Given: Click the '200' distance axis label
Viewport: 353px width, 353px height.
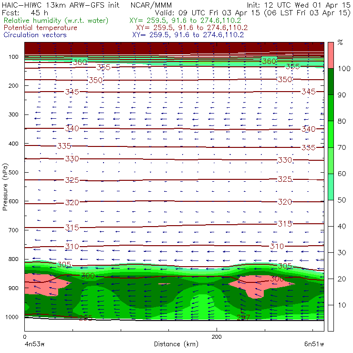Looking at the screenshot, I should [x=217, y=337].
